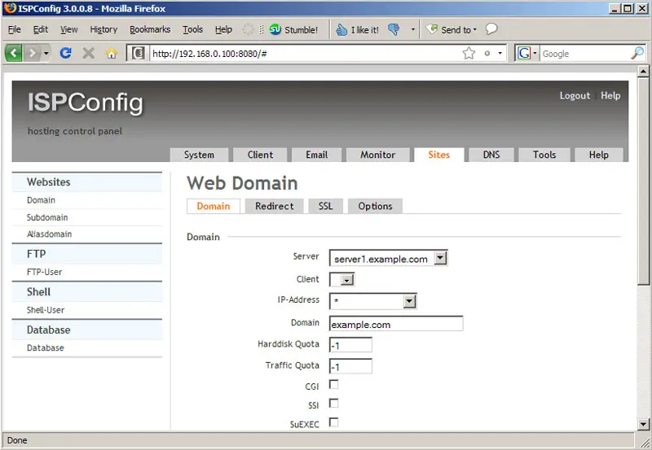Open Domain in the Websites sidebar
Image resolution: width=652 pixels, height=450 pixels.
pos(41,200)
